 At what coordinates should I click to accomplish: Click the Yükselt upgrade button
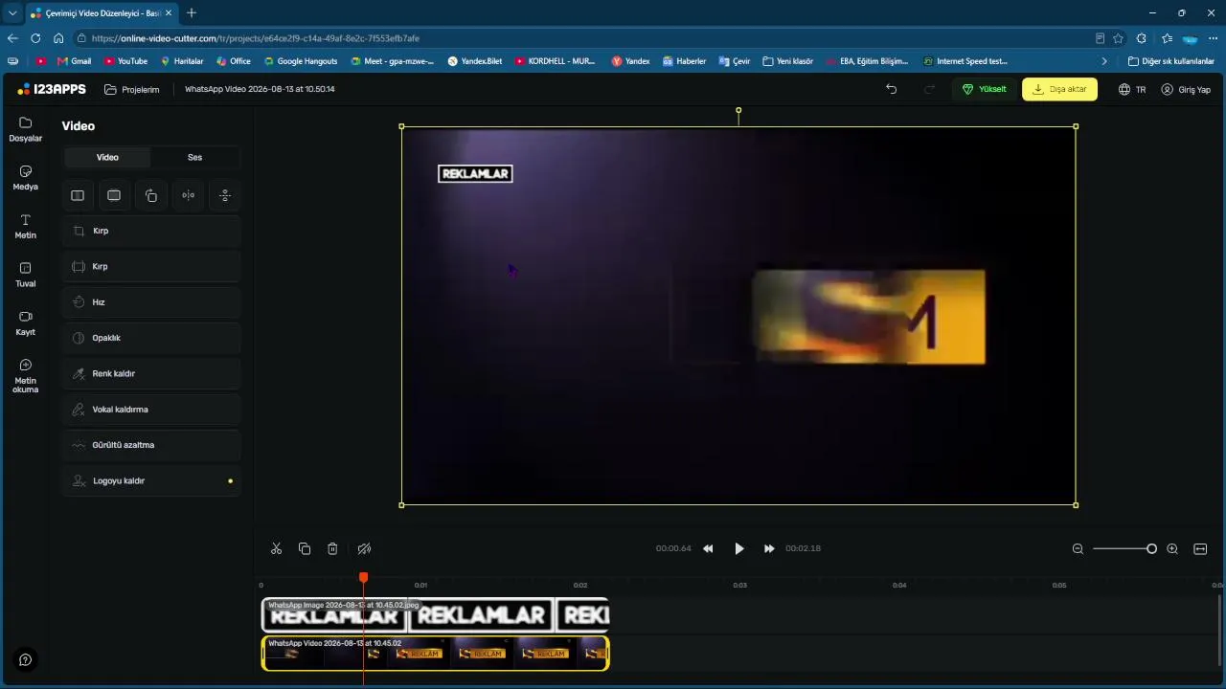985,89
